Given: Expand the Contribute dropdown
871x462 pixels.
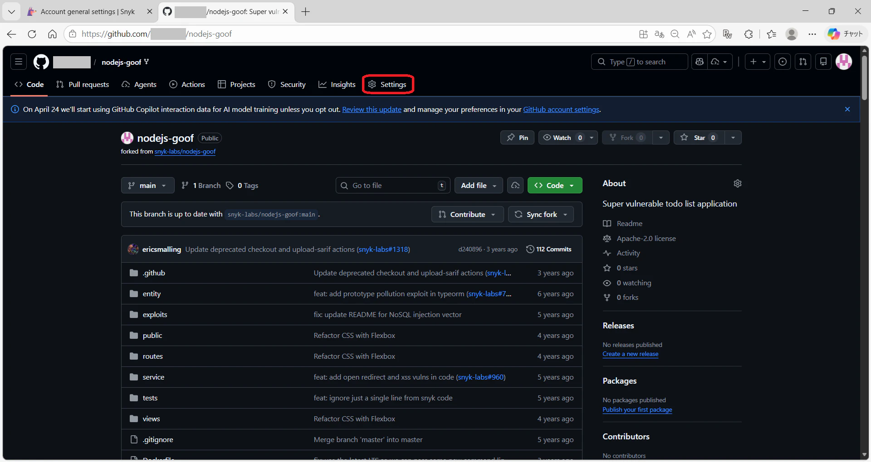Looking at the screenshot, I should (x=467, y=214).
